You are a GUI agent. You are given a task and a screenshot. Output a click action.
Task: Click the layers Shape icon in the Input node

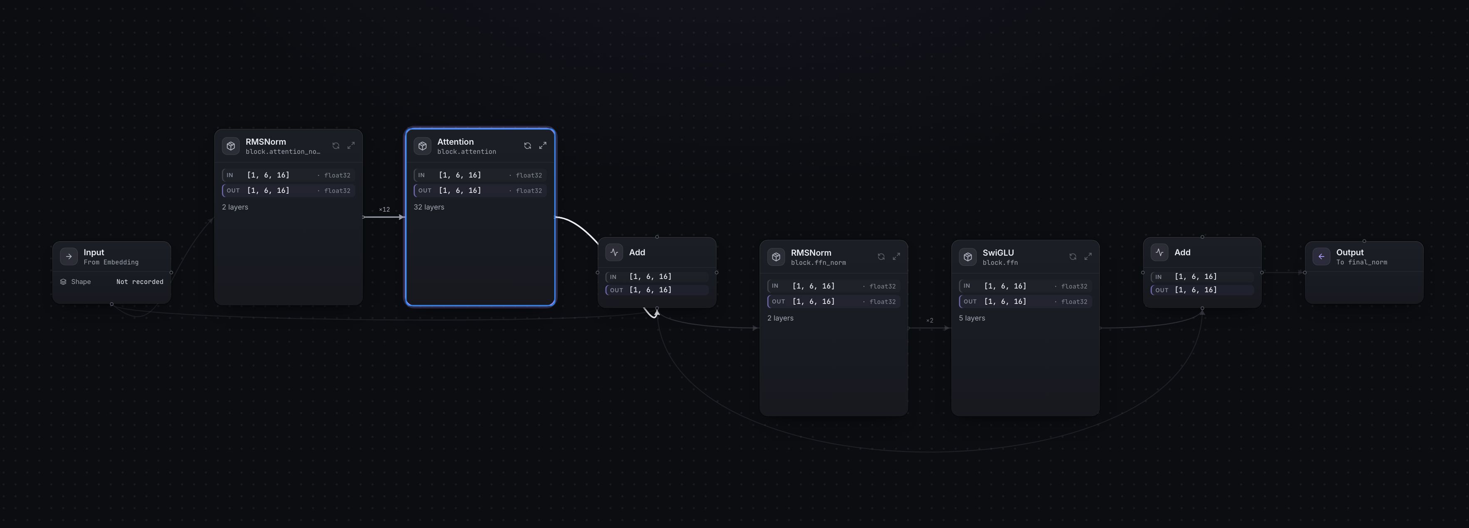tap(63, 282)
